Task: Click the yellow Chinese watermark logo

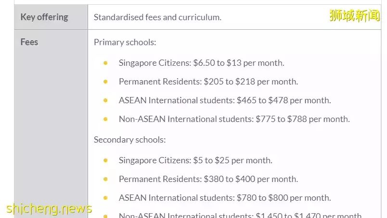Action: pos(355,15)
